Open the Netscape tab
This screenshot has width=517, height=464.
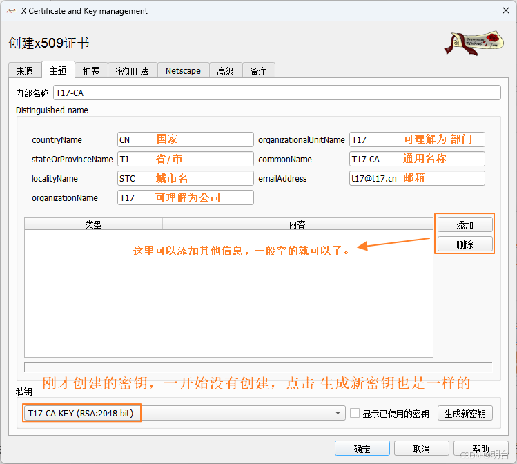click(x=183, y=70)
